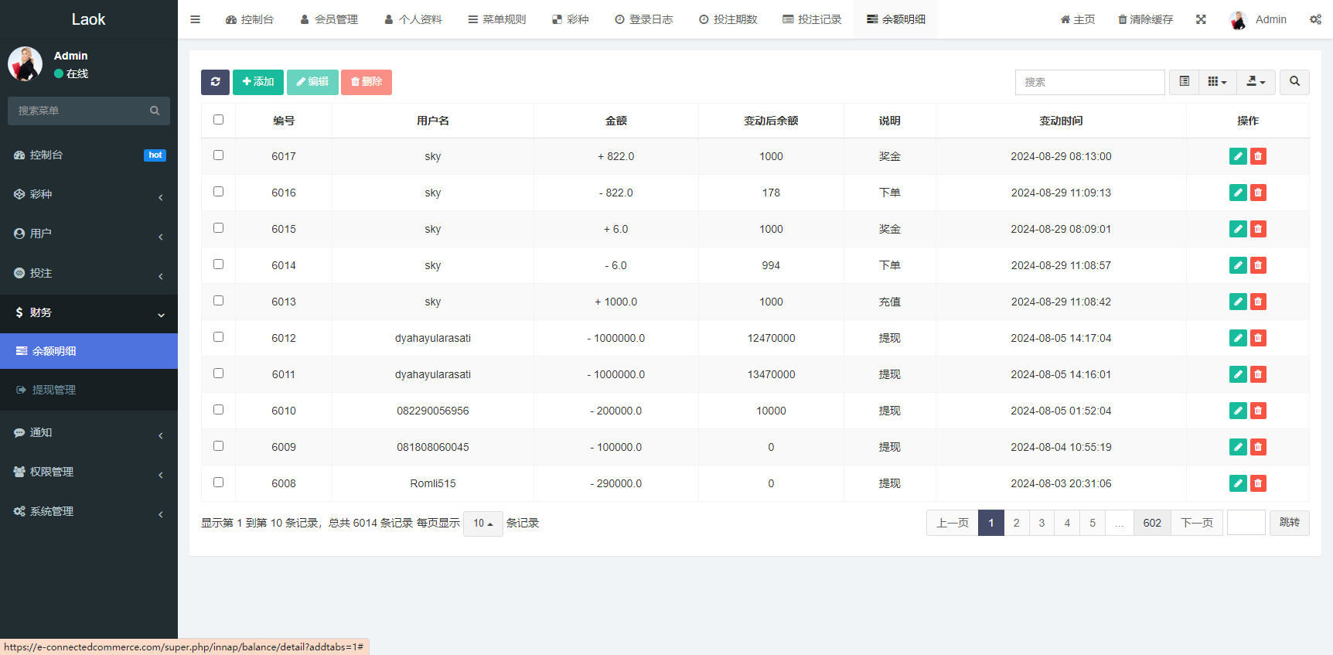Open 提现管理 in the sidebar menu
The image size is (1333, 655).
coord(54,390)
